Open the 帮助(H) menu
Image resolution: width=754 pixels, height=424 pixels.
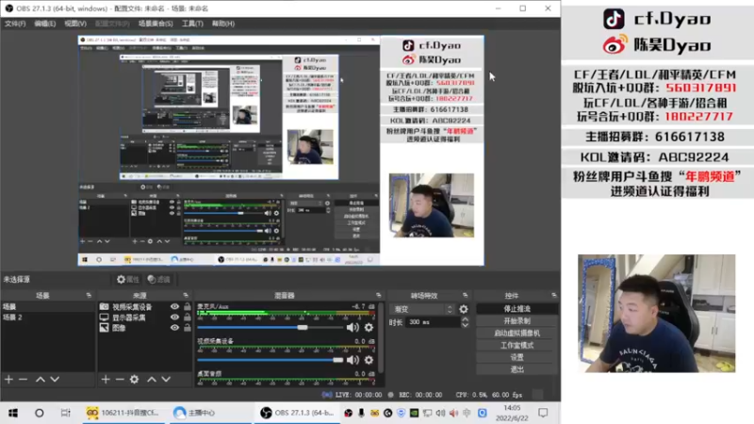click(x=223, y=24)
